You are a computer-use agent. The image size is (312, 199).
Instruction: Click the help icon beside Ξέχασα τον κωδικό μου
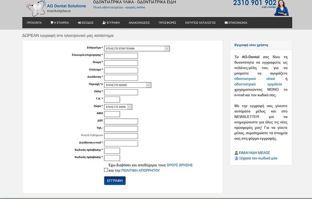[x=236, y=158]
